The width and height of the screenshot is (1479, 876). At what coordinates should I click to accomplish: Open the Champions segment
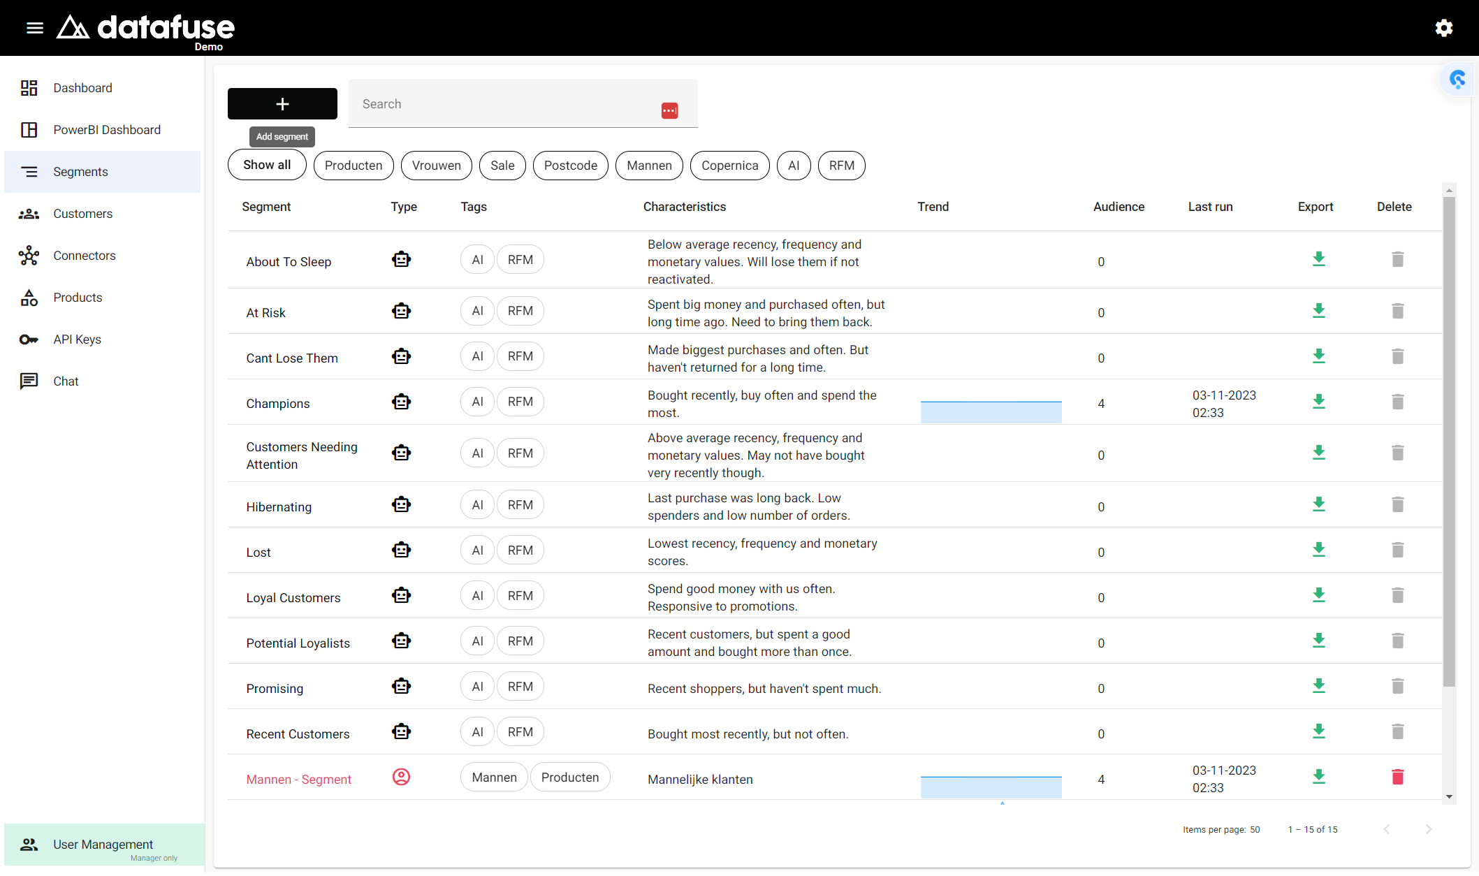coord(277,404)
